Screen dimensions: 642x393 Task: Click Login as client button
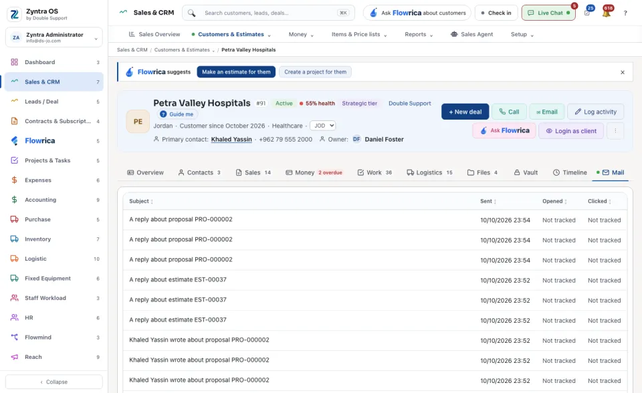[x=571, y=131]
